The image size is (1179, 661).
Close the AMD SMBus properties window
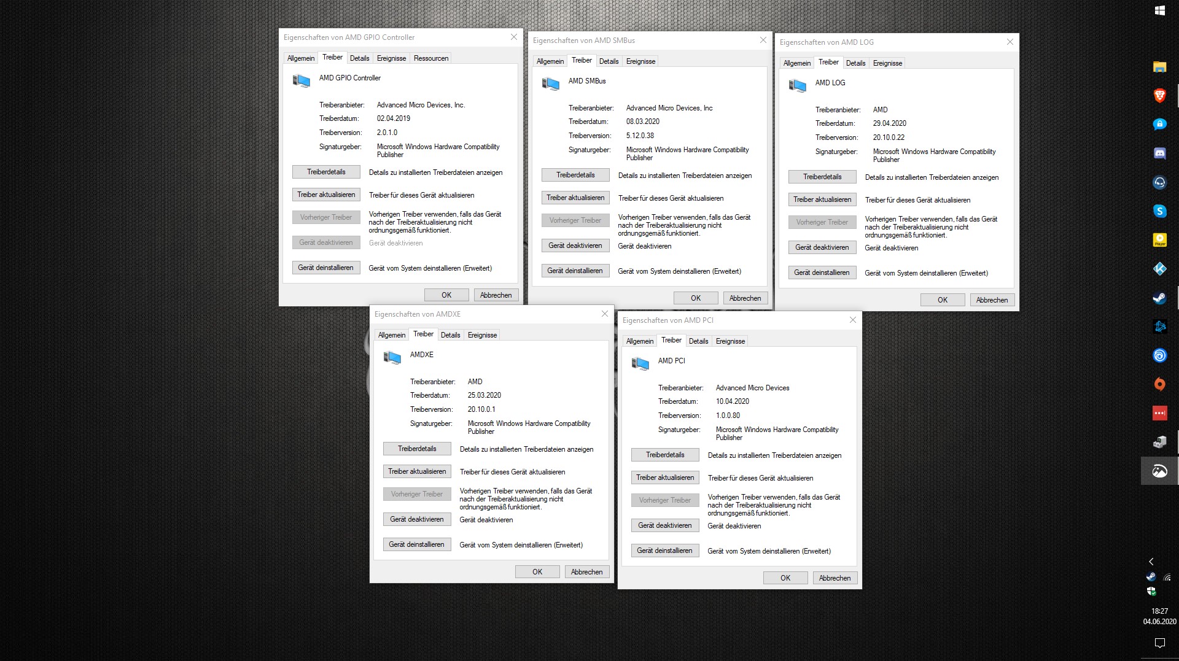click(763, 40)
